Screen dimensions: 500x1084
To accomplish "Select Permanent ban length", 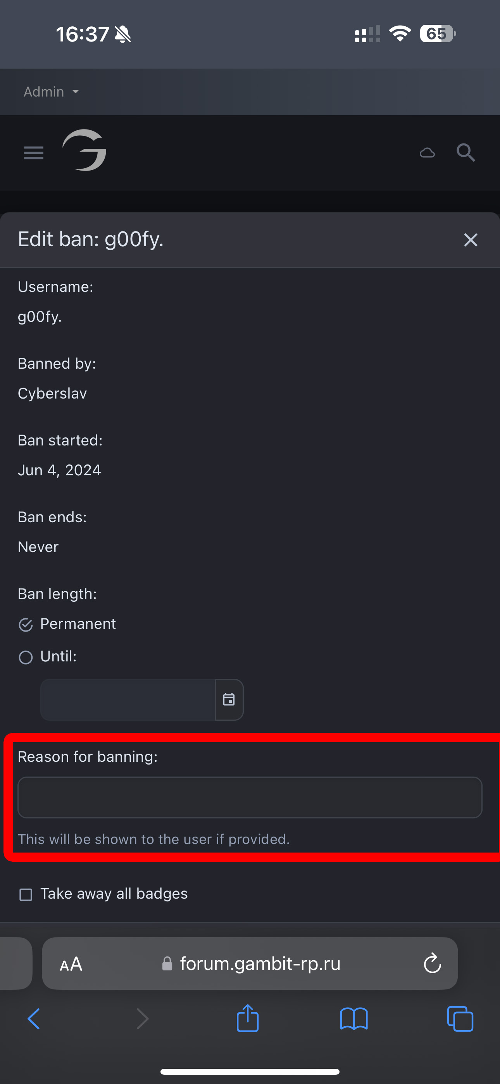I will click(26, 625).
